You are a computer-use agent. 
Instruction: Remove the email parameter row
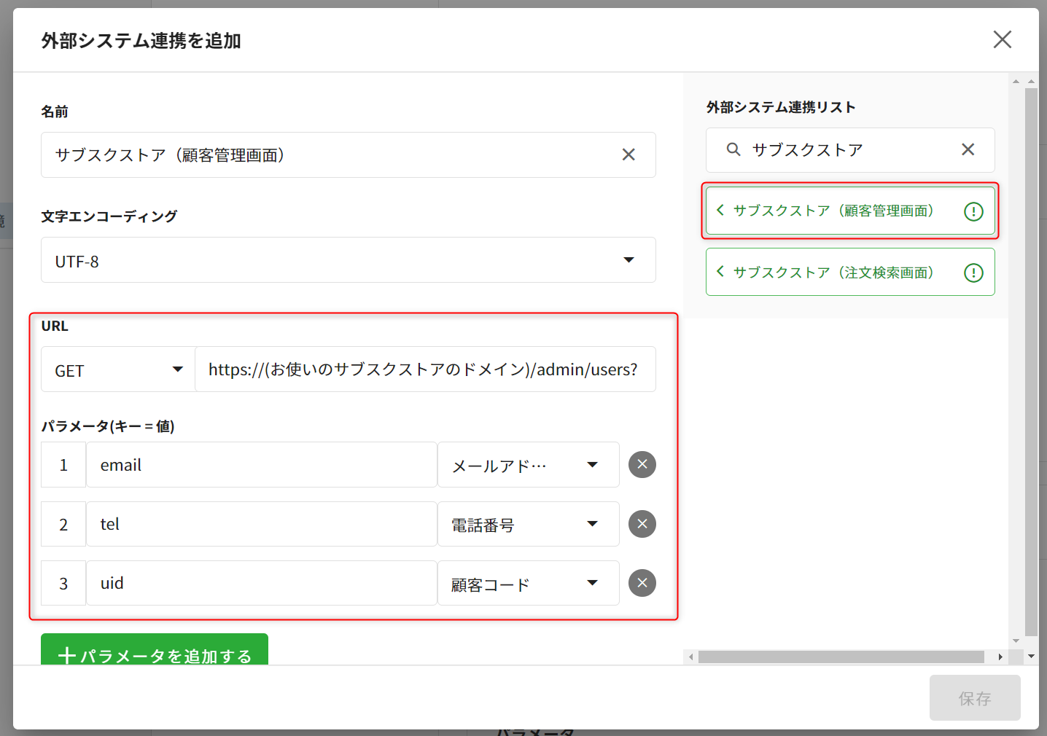pos(642,464)
